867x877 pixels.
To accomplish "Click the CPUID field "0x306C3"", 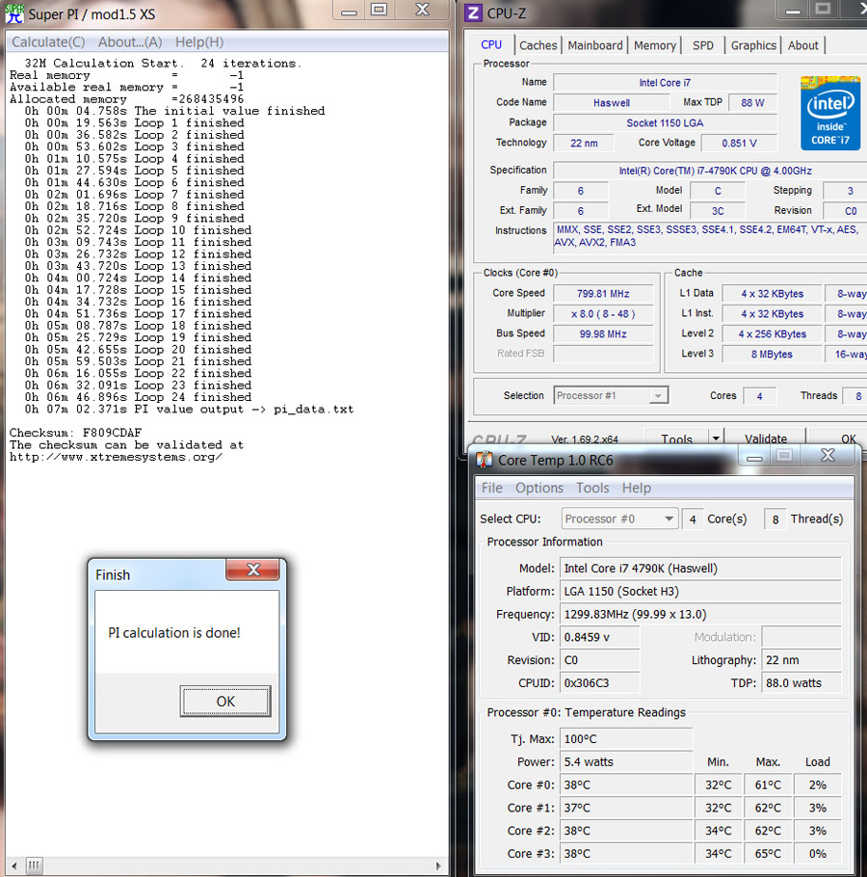I will pos(600,683).
